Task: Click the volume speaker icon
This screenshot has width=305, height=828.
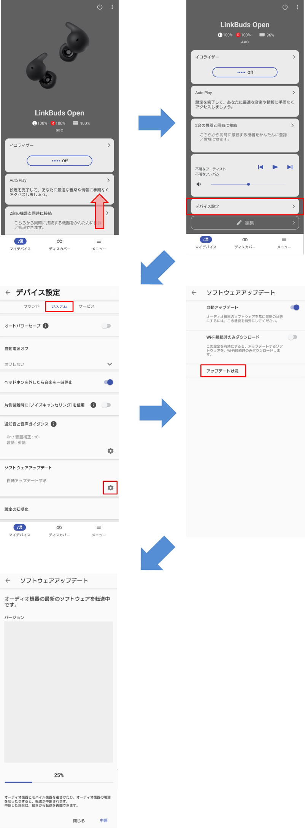Action: click(x=199, y=184)
